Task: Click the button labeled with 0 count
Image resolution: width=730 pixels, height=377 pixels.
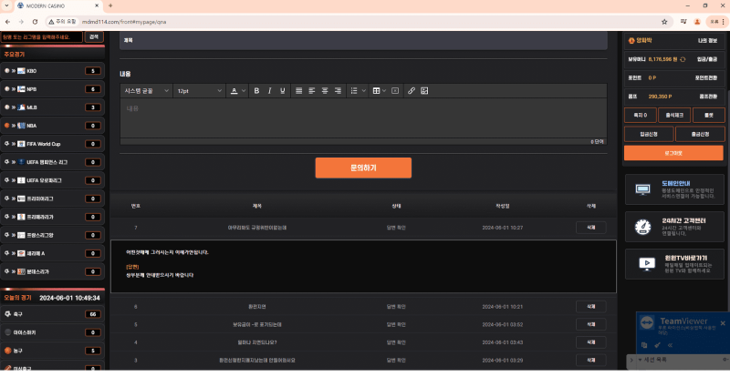Action: click(x=641, y=116)
